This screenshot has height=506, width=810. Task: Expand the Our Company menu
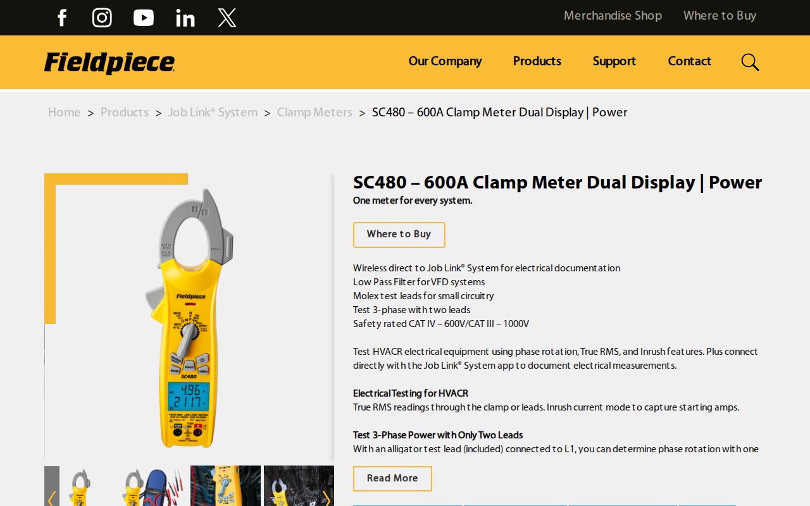click(445, 61)
